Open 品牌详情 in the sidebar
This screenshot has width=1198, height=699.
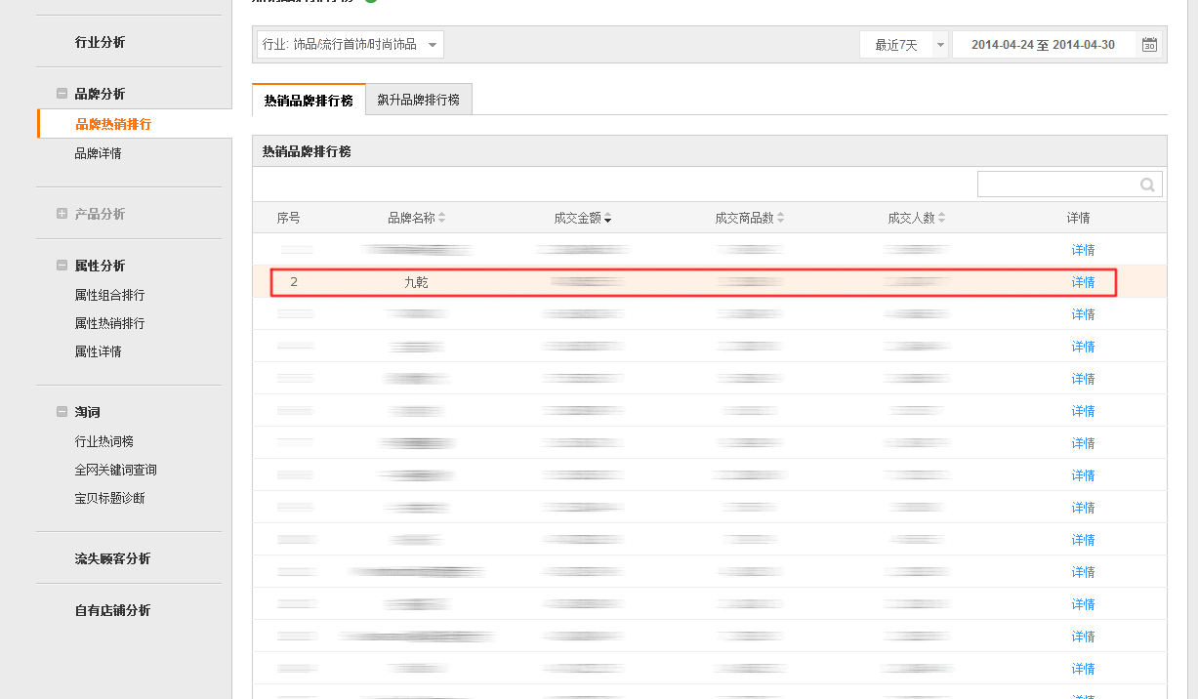pos(98,153)
